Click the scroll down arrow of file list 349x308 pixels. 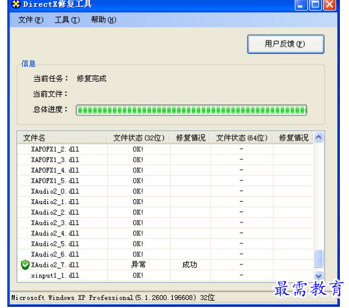(x=318, y=276)
